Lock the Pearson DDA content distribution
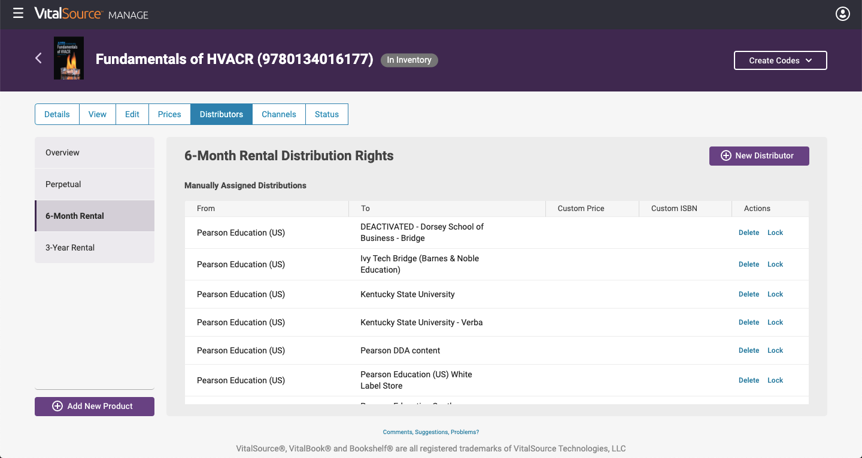 pyautogui.click(x=775, y=350)
